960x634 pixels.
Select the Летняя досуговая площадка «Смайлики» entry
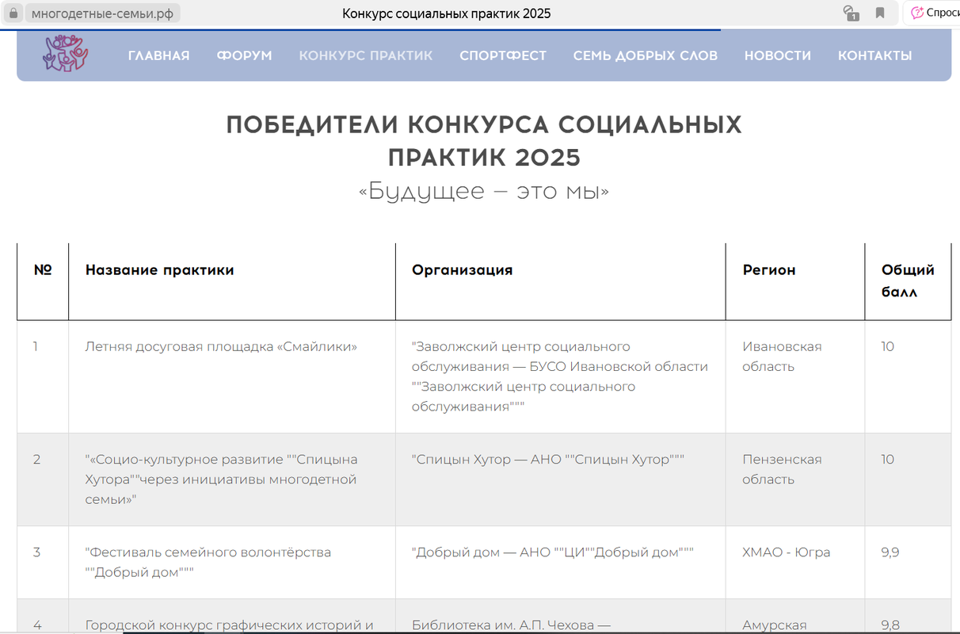pos(221,347)
